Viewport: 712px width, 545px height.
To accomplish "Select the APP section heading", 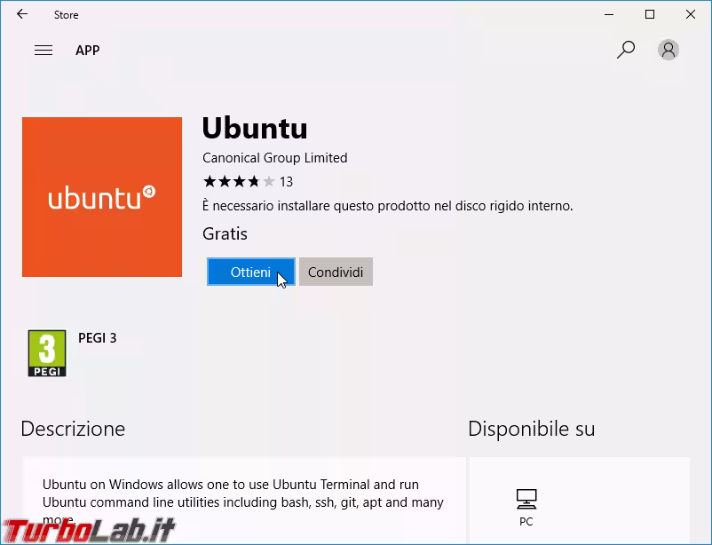I will coord(88,50).
